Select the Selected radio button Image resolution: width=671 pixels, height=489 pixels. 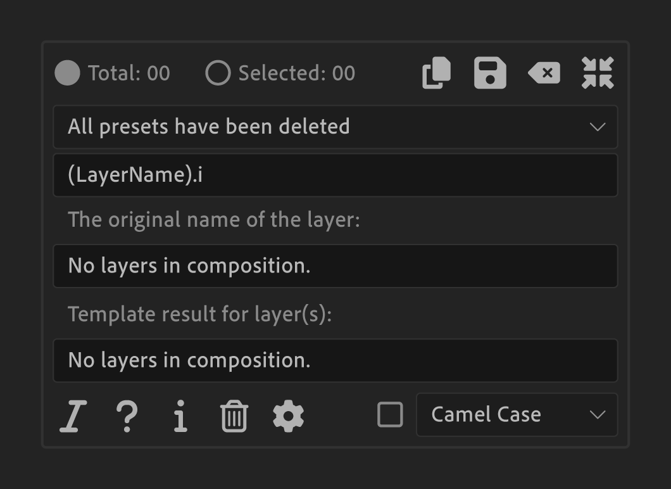pos(218,73)
